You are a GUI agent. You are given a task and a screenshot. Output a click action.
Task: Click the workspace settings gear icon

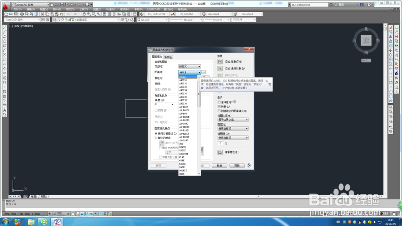click(43, 20)
